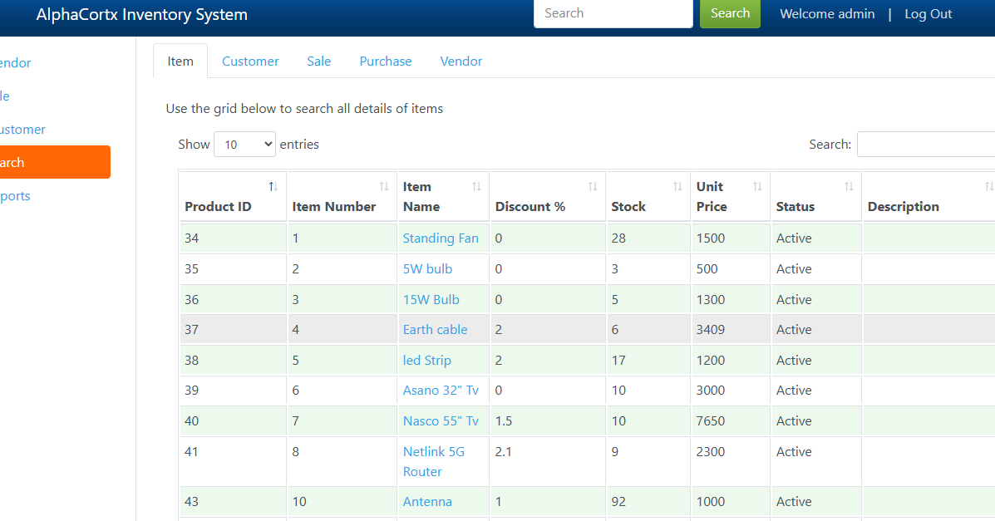Click the AlphaCortx Inventory System title
Viewport: 995px width, 521px height.
(x=141, y=15)
